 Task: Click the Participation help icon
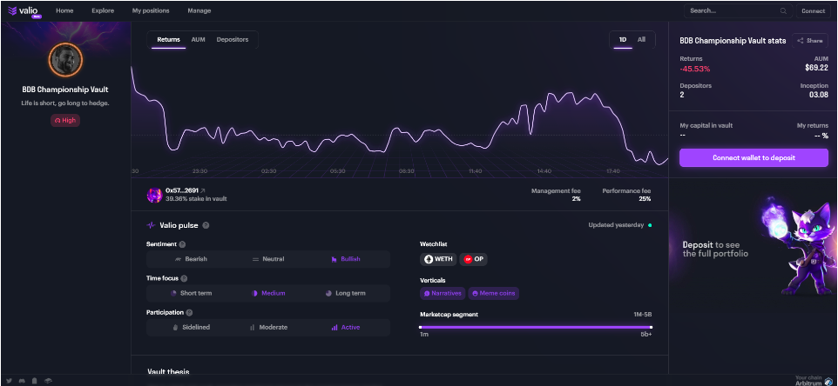point(189,312)
